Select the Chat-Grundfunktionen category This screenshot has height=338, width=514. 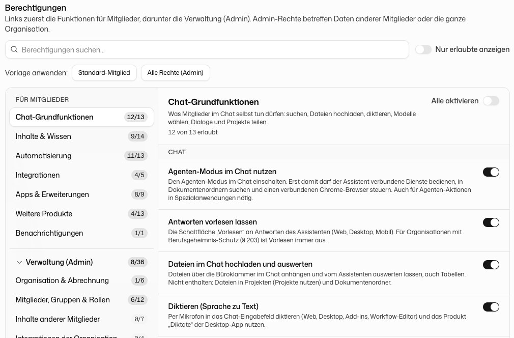[x=81, y=117]
